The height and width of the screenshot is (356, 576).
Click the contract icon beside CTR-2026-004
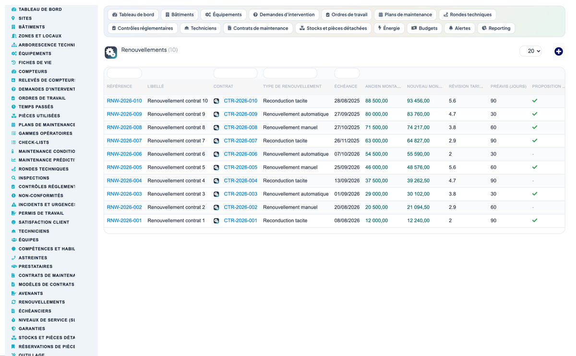pyautogui.click(x=216, y=181)
